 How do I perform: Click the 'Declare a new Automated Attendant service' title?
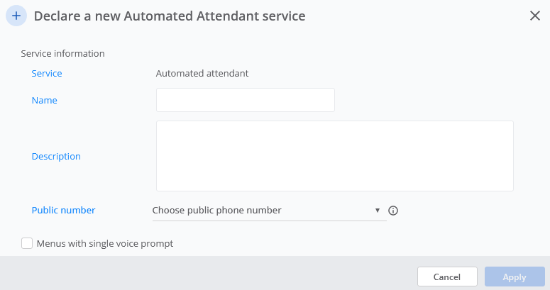(x=170, y=16)
